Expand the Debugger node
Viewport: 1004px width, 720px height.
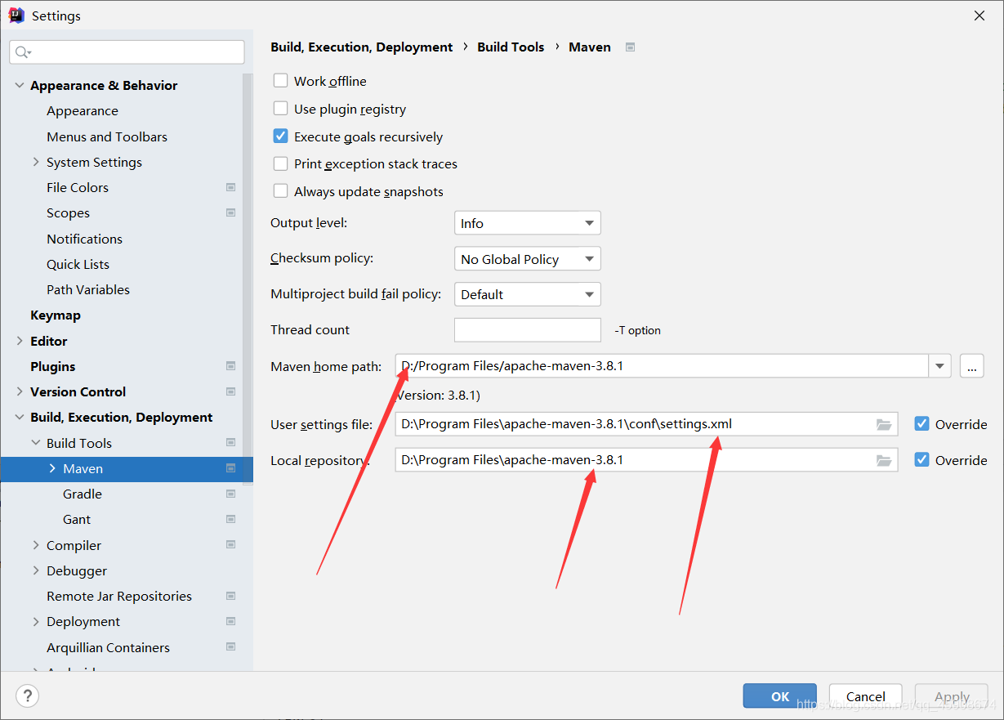click(36, 570)
